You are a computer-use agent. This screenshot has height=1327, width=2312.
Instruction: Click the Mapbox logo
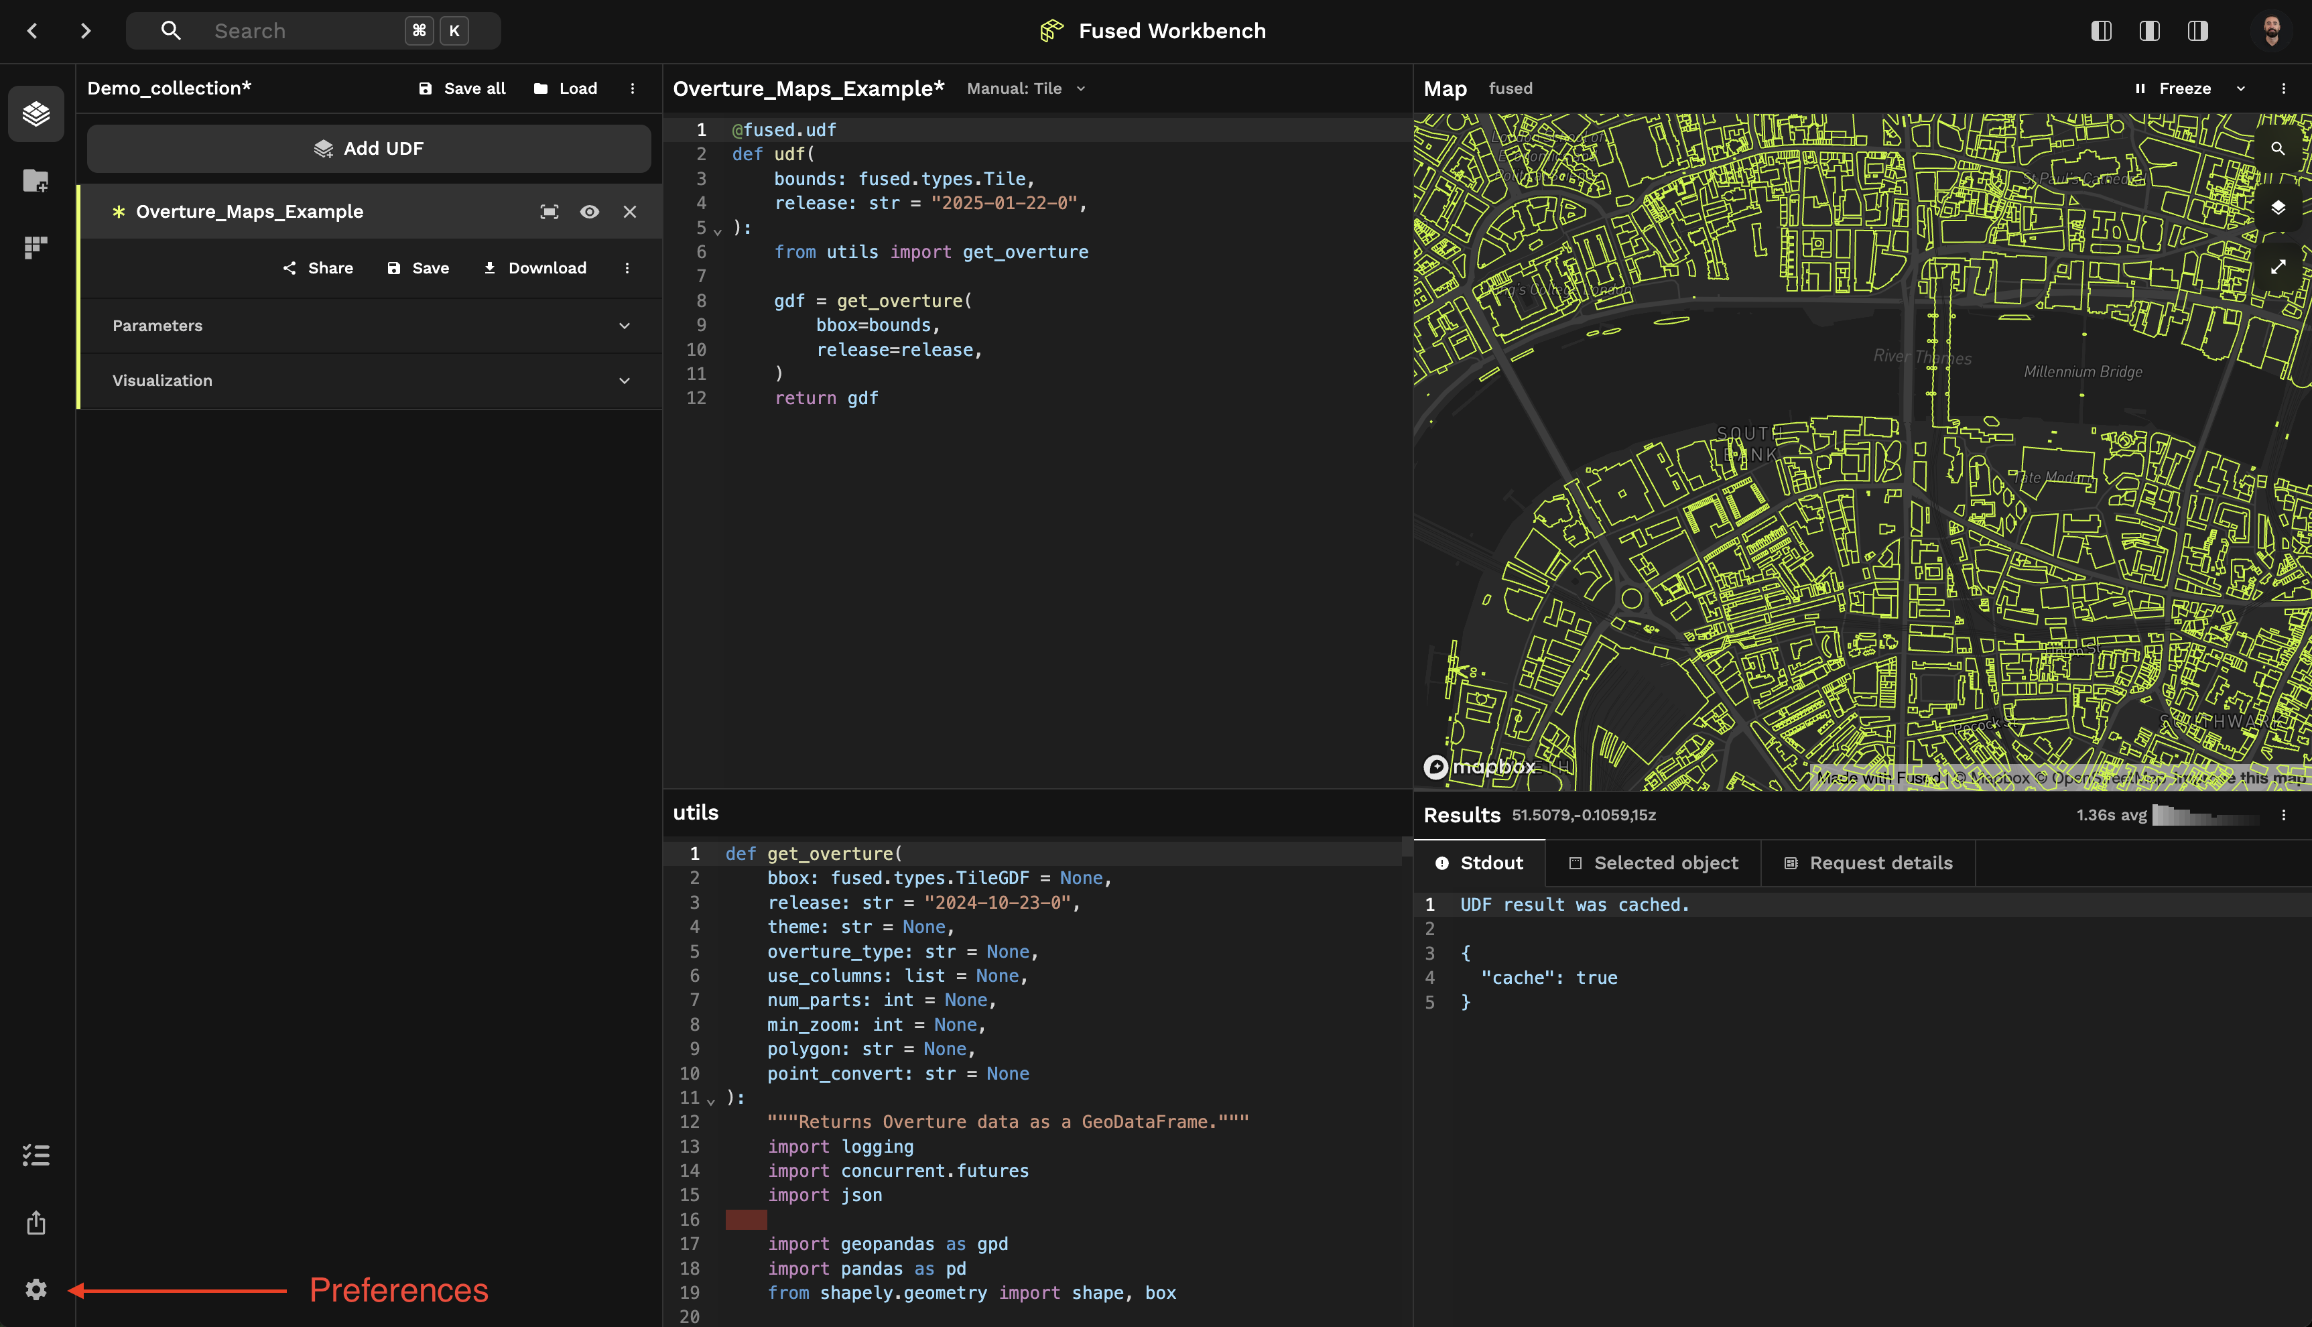tap(1480, 767)
